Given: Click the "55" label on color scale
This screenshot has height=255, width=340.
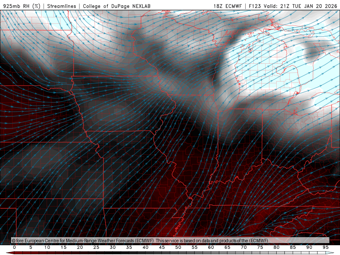Looking at the screenshot, I should [195, 247].
